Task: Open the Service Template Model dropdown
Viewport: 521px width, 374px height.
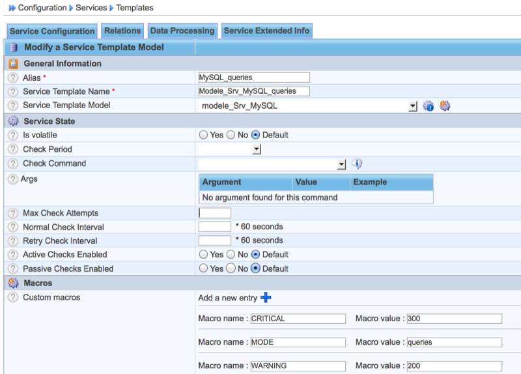Action: [x=412, y=106]
